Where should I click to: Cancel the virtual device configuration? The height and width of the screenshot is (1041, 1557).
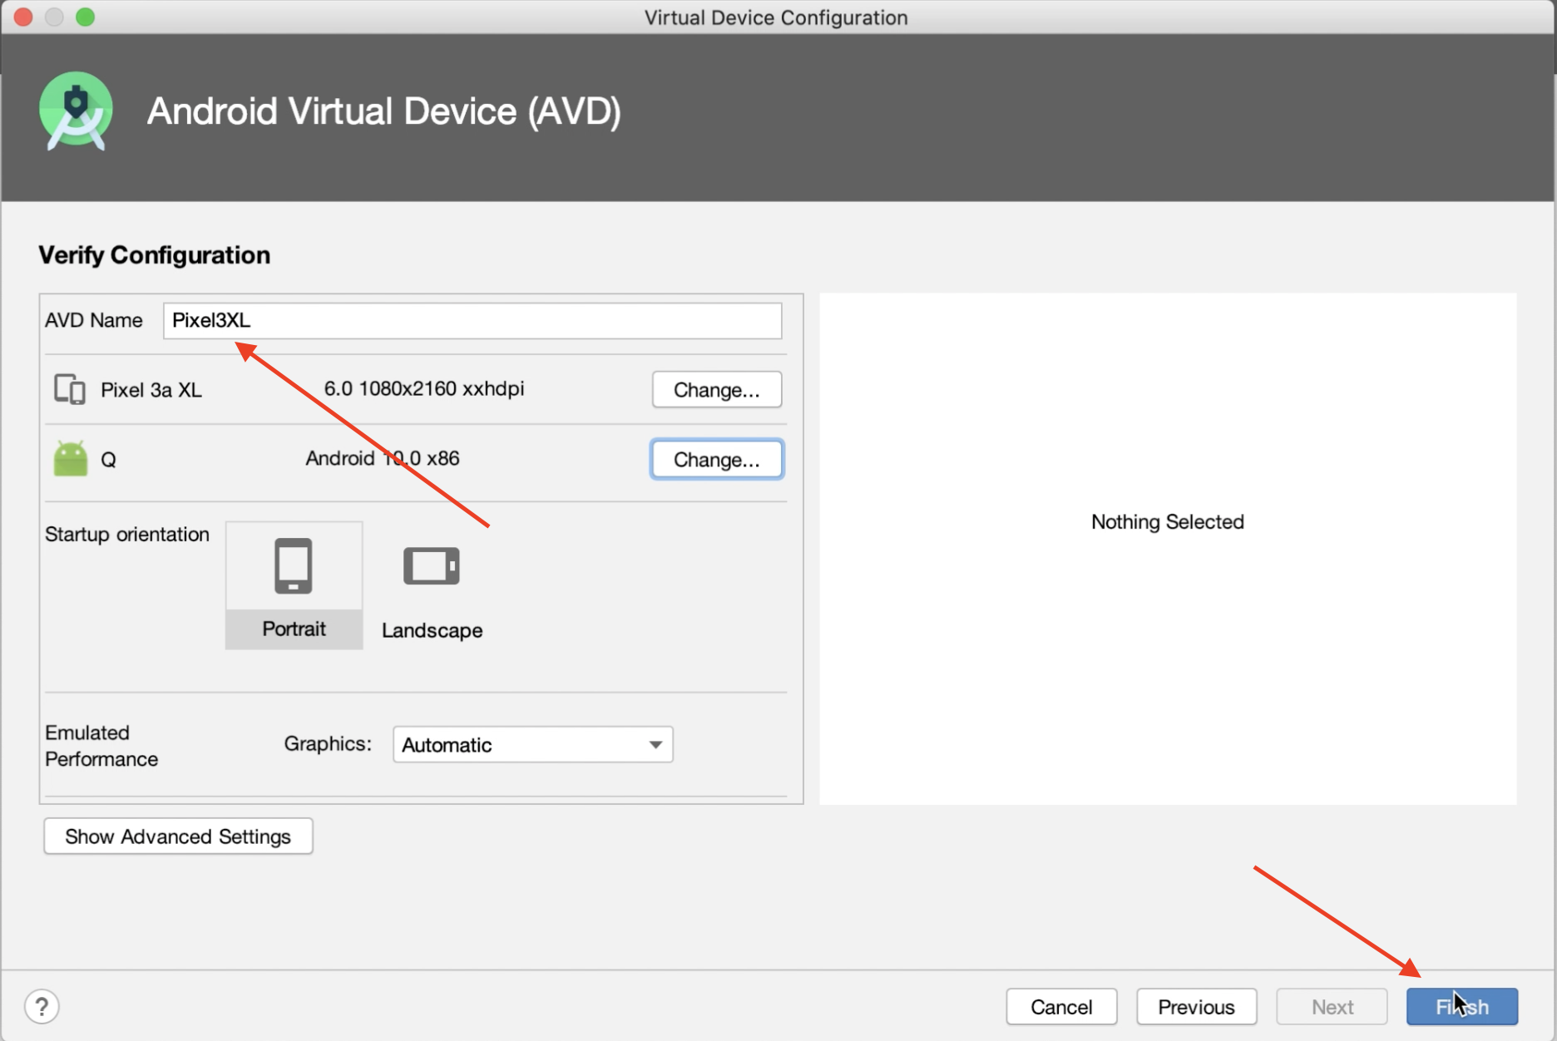(1061, 1007)
